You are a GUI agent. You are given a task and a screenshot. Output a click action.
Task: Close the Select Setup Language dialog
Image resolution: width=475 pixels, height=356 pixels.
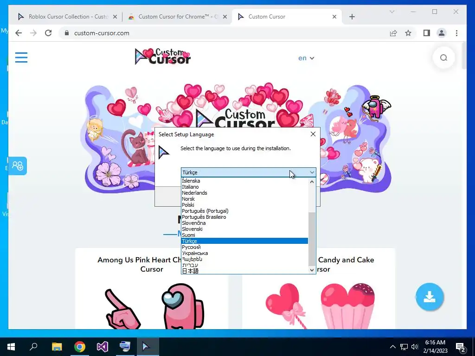pos(313,134)
